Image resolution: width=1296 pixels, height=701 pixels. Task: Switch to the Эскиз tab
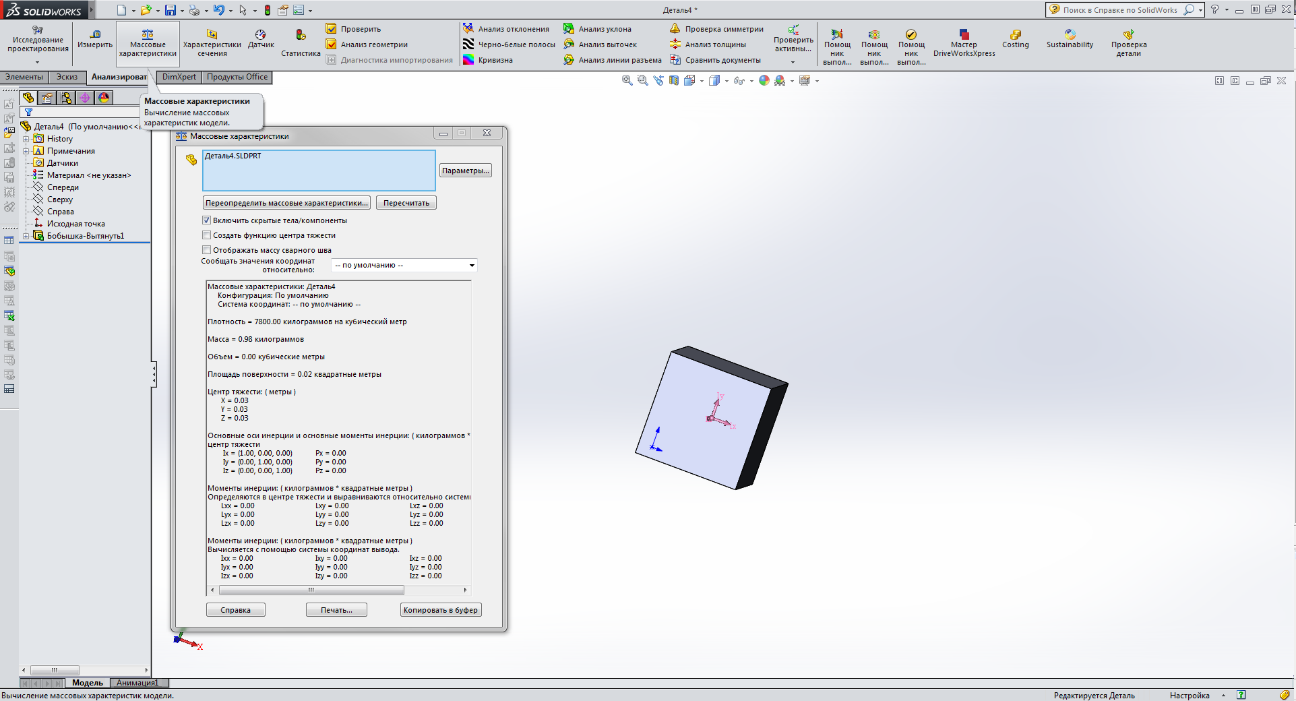67,77
